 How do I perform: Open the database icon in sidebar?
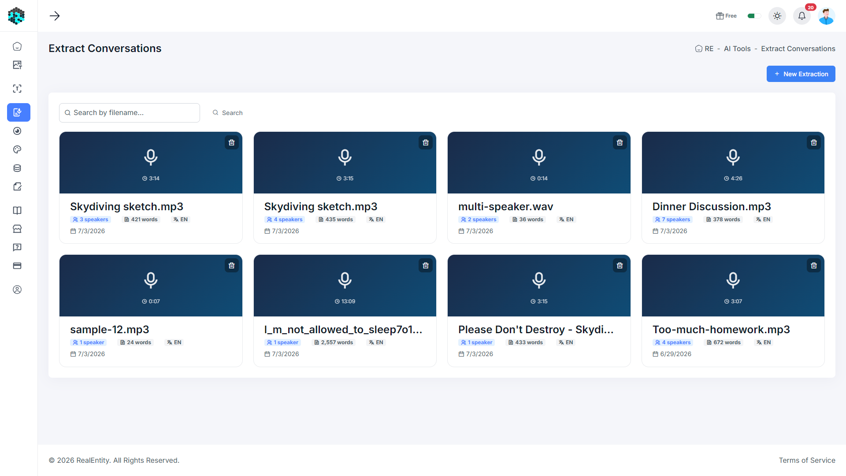[17, 168]
